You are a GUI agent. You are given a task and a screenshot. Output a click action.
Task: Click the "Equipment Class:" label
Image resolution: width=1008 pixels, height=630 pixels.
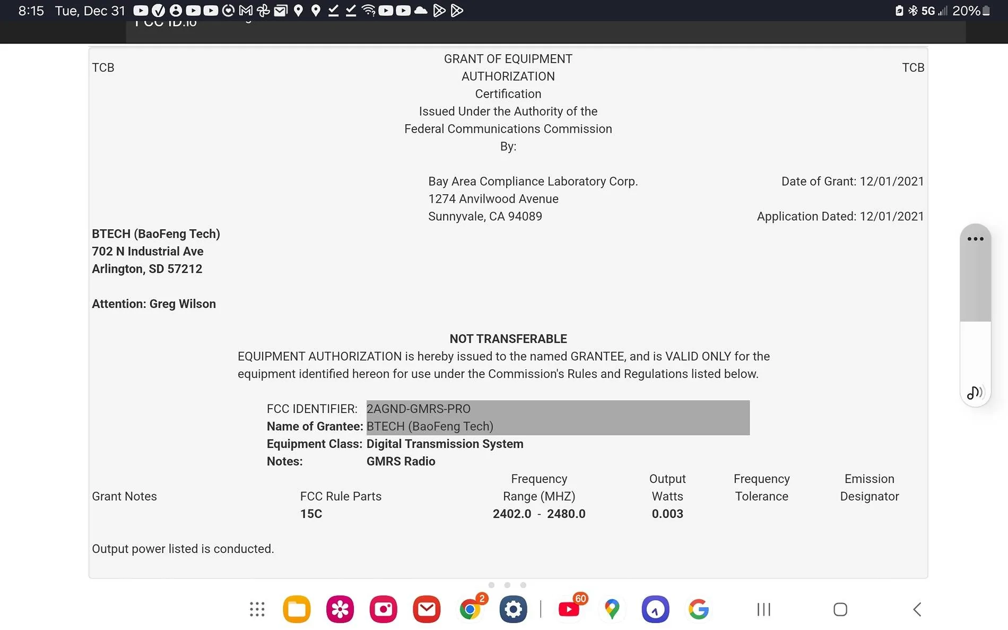click(315, 444)
